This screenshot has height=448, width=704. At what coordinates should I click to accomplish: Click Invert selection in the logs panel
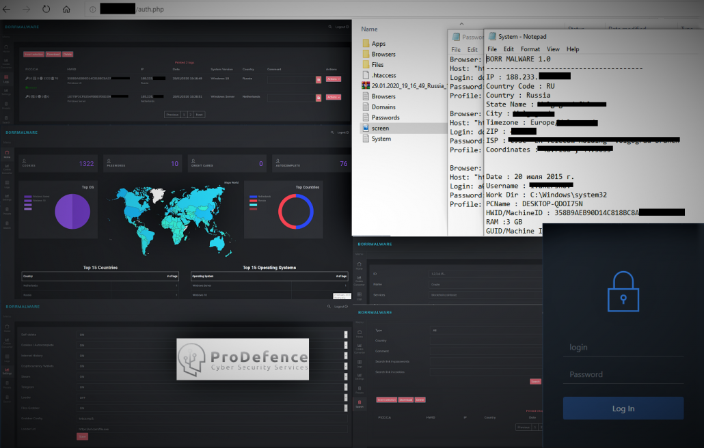(x=33, y=54)
